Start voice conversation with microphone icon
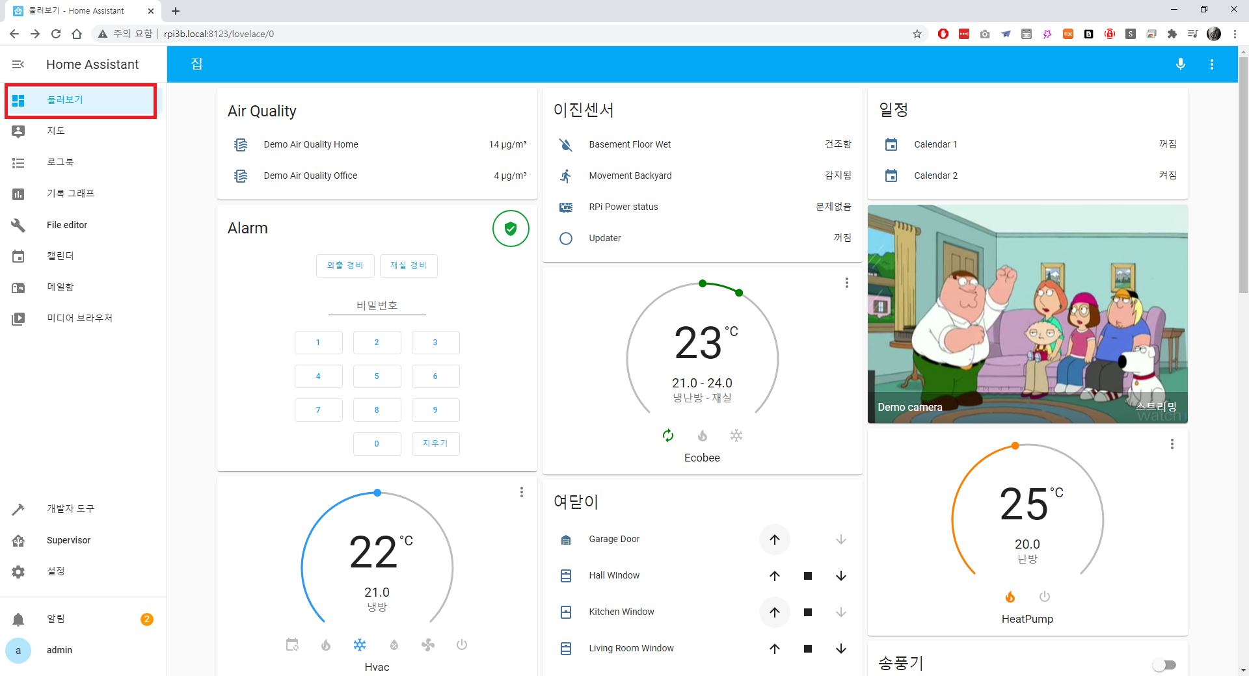The width and height of the screenshot is (1249, 676). click(1181, 64)
